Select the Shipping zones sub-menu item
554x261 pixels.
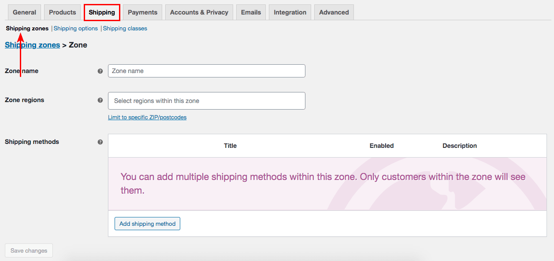[x=27, y=29]
